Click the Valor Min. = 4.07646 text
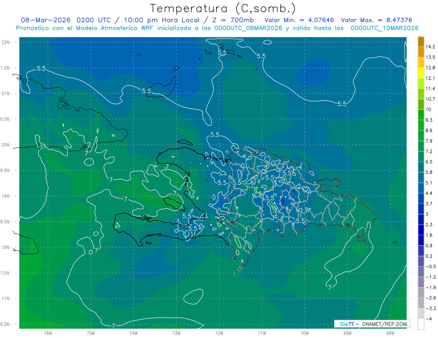The width and height of the screenshot is (438, 338). 300,20
